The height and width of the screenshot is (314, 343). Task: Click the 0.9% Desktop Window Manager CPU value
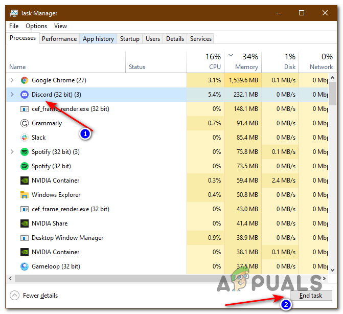tap(214, 238)
